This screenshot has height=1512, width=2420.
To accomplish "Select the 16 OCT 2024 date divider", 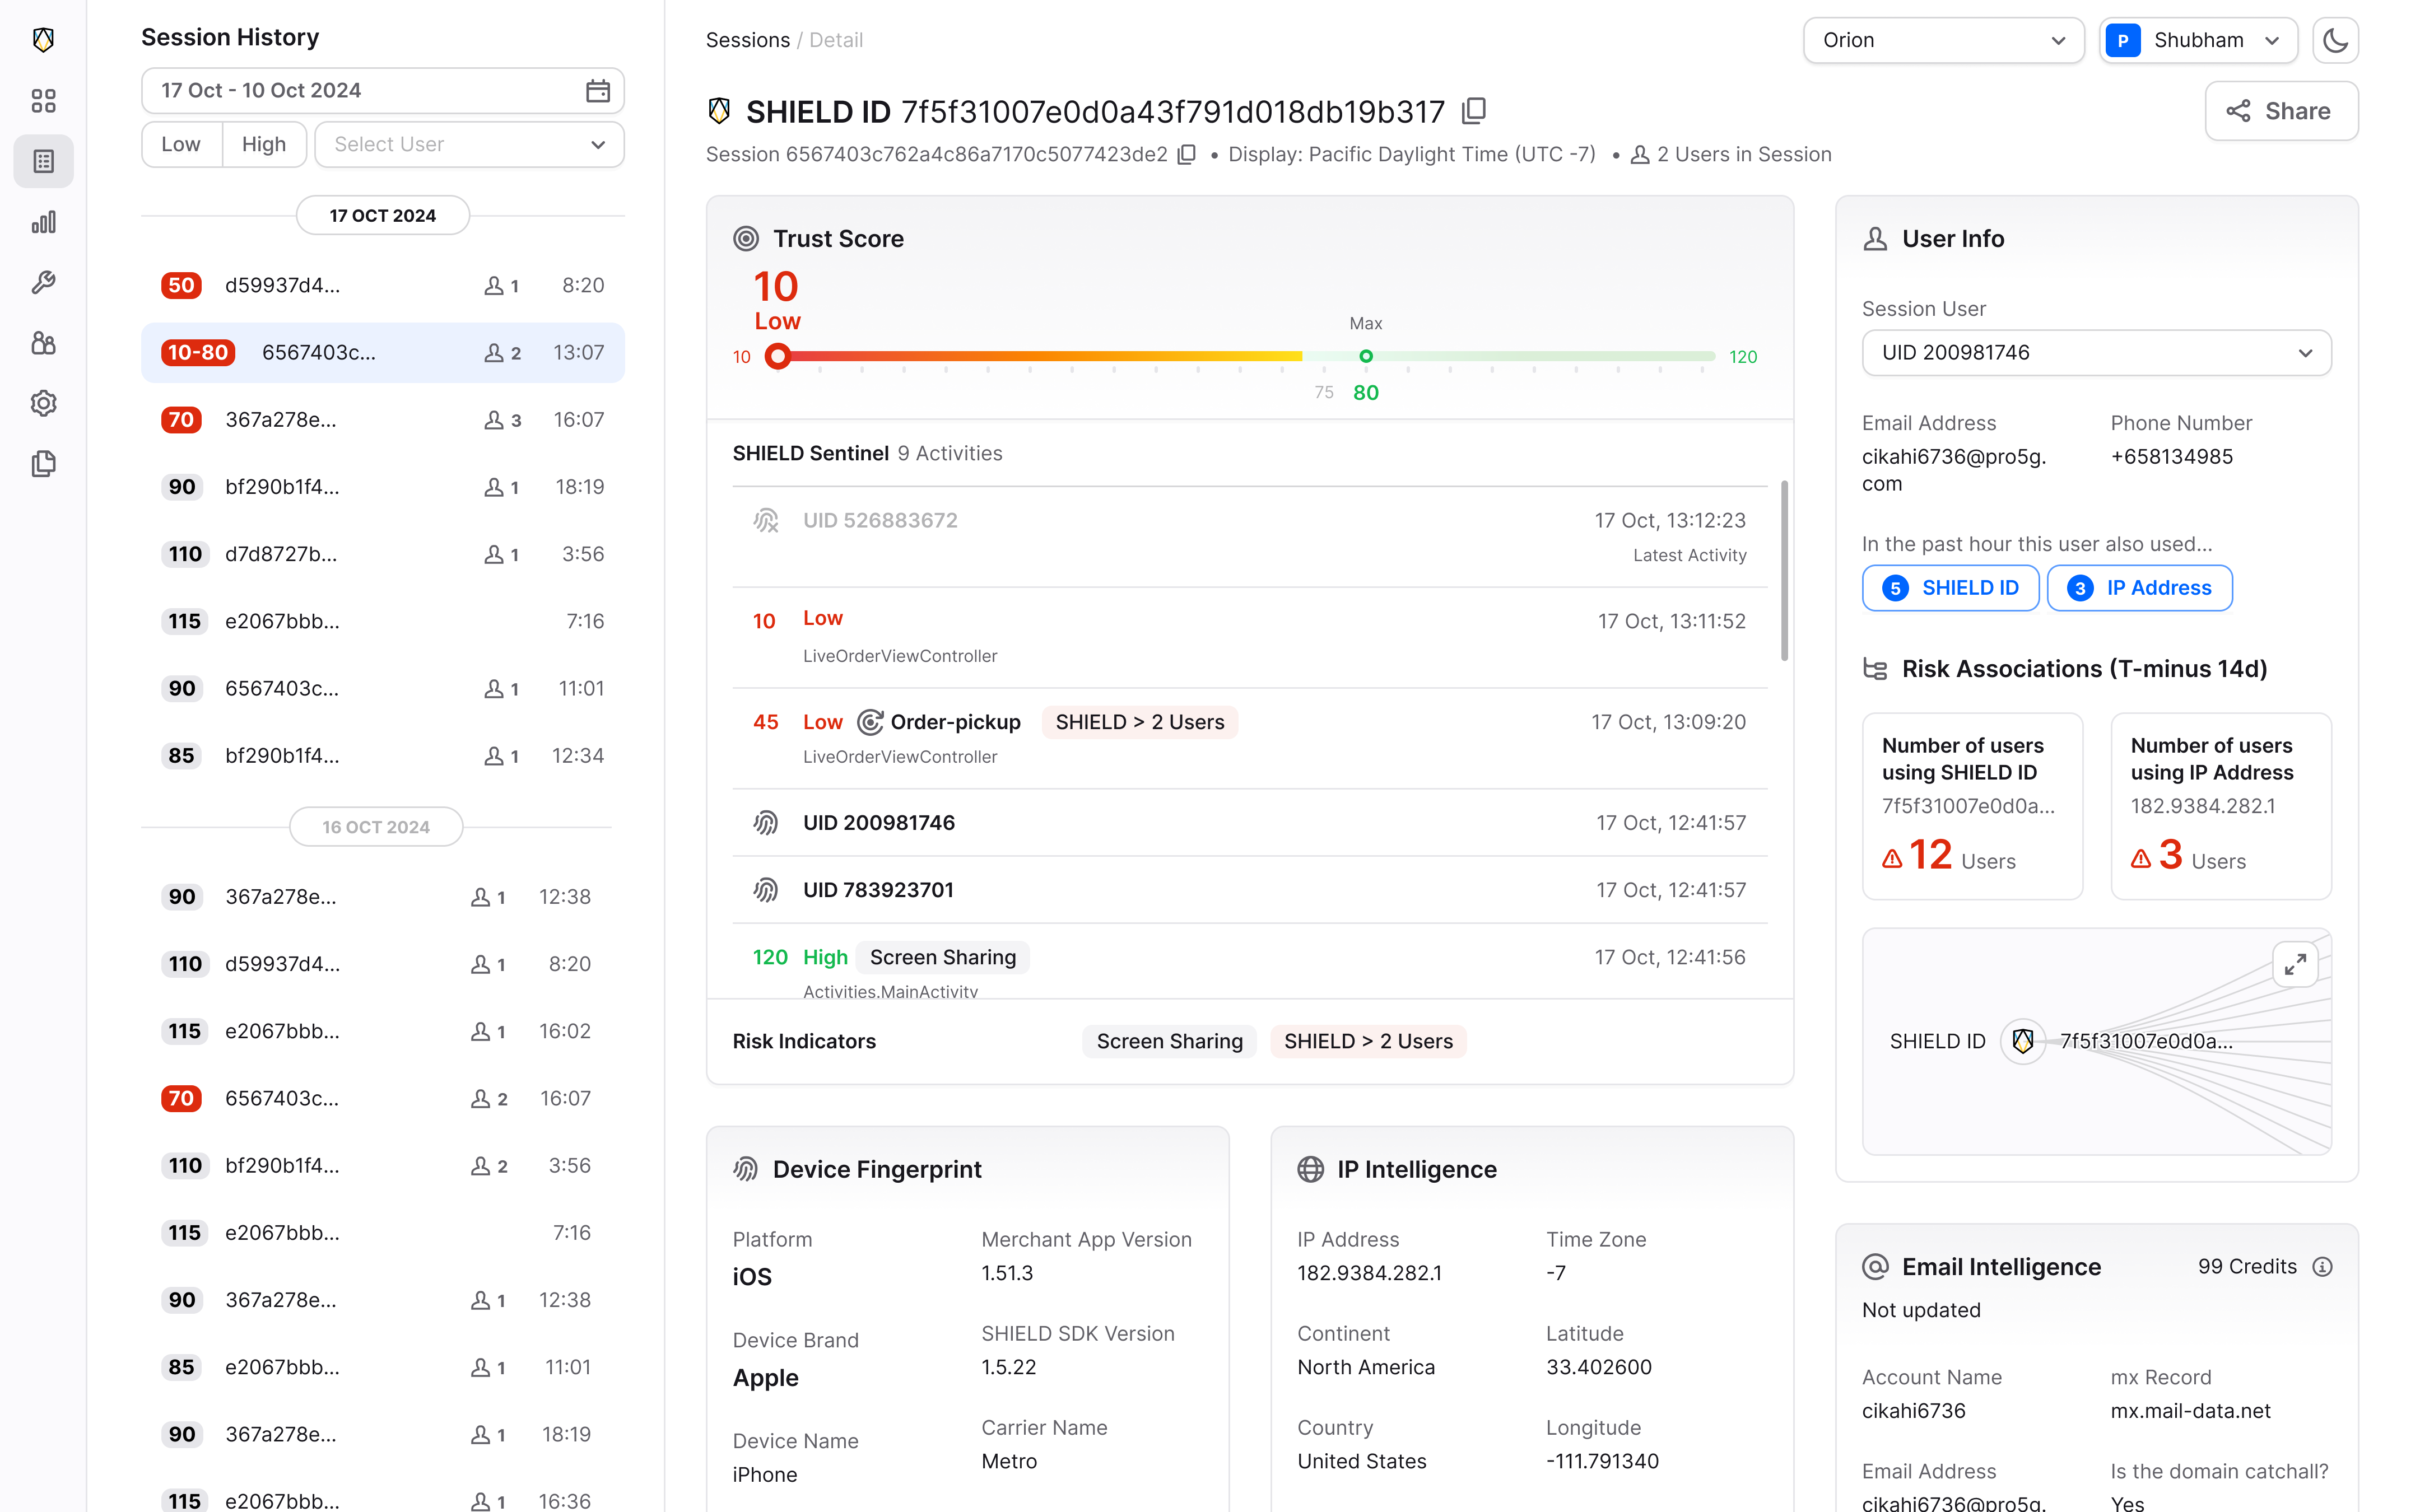I will point(376,827).
